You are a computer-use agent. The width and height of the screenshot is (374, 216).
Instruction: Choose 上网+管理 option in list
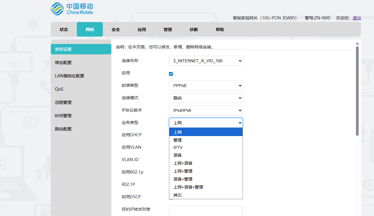click(x=206, y=171)
